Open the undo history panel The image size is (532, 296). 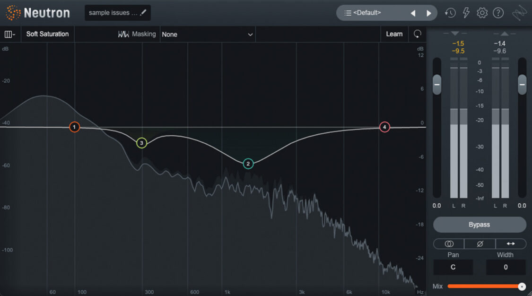450,13
